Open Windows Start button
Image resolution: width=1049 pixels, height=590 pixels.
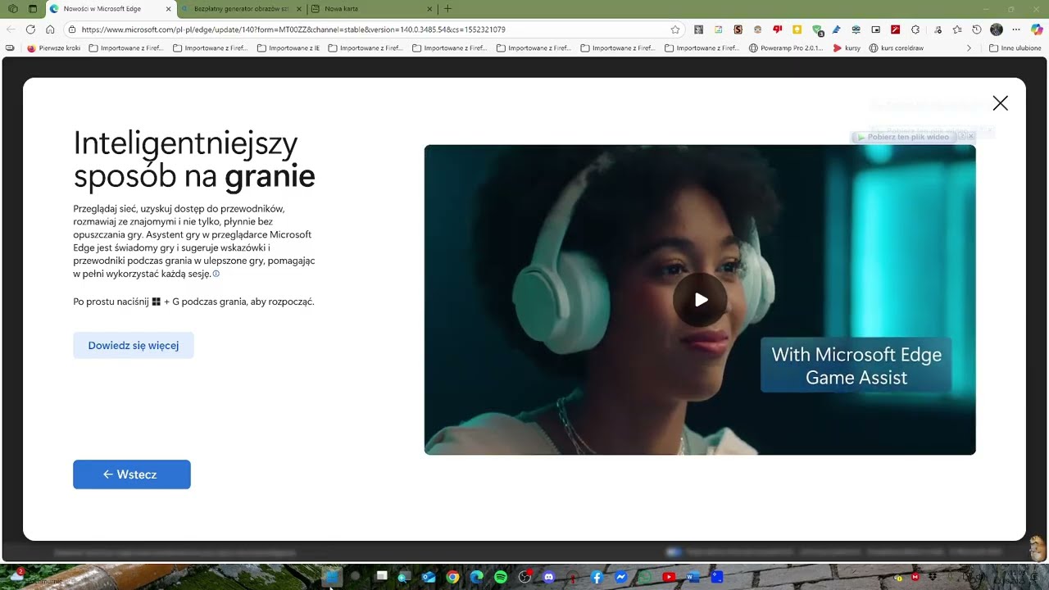[332, 577]
